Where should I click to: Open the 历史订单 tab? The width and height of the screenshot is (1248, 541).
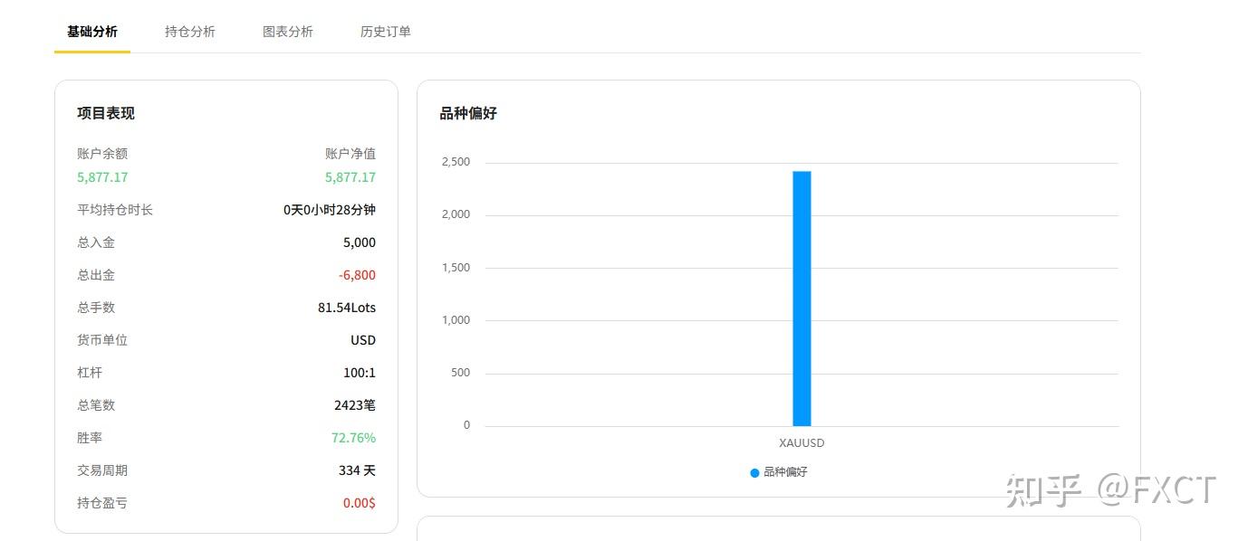386,32
